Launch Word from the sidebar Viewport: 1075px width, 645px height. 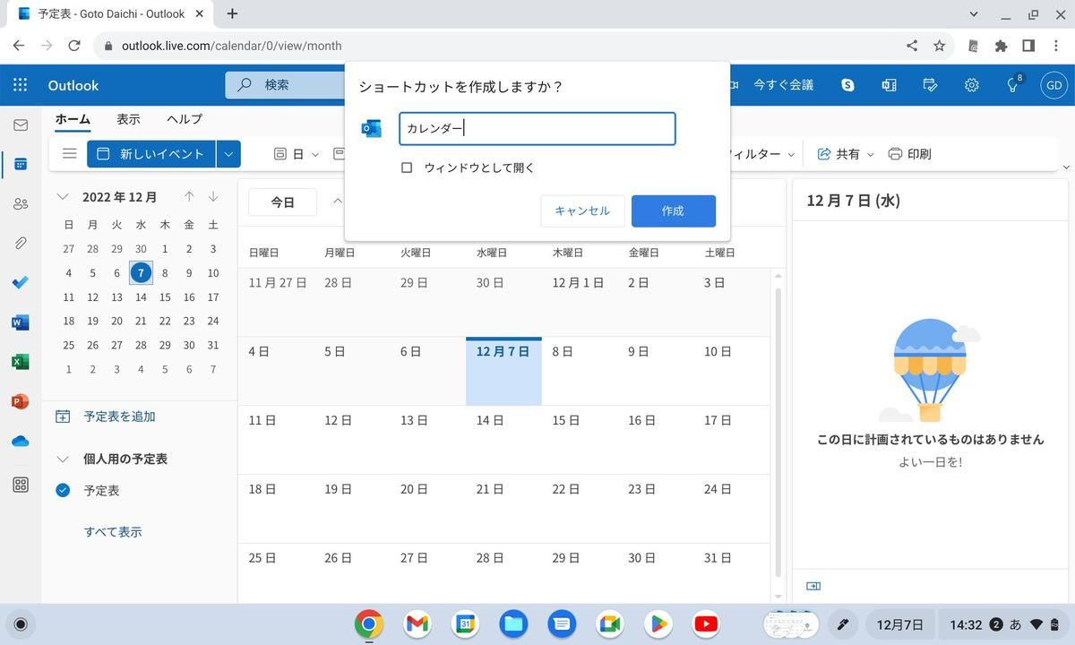tap(20, 322)
